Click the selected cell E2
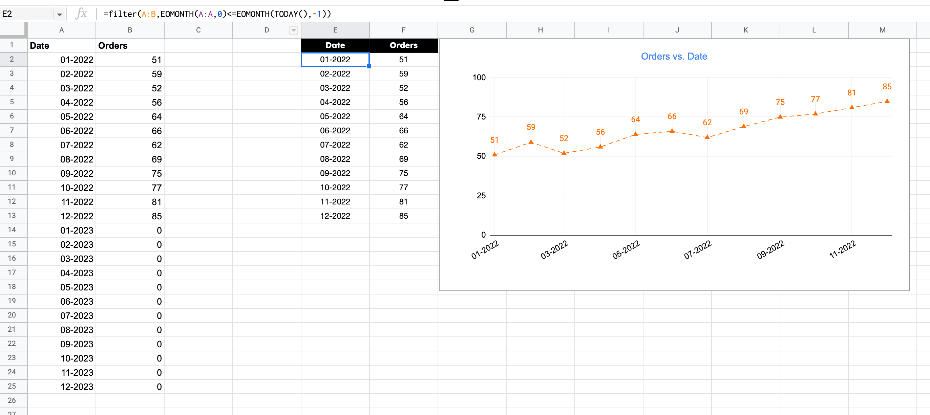This screenshot has height=415, width=930. 335,60
